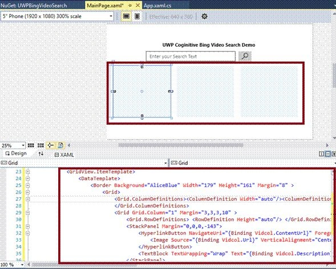
Task: Click the Width="179" attribute on line 25
Action: pyautogui.click(x=199, y=185)
